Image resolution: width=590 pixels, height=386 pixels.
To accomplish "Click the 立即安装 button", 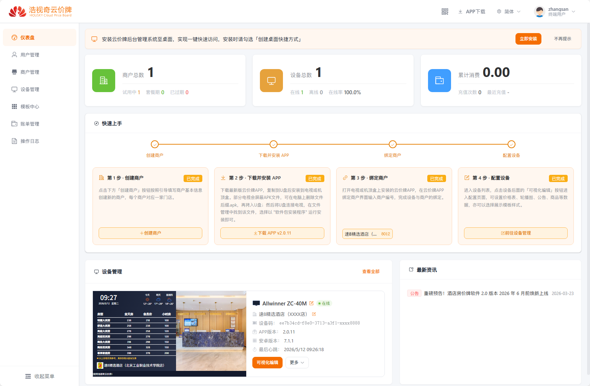I will 528,39.
